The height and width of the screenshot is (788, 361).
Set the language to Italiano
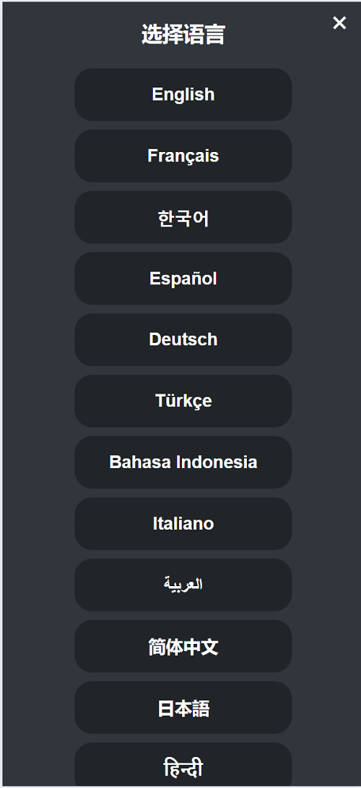[183, 524]
